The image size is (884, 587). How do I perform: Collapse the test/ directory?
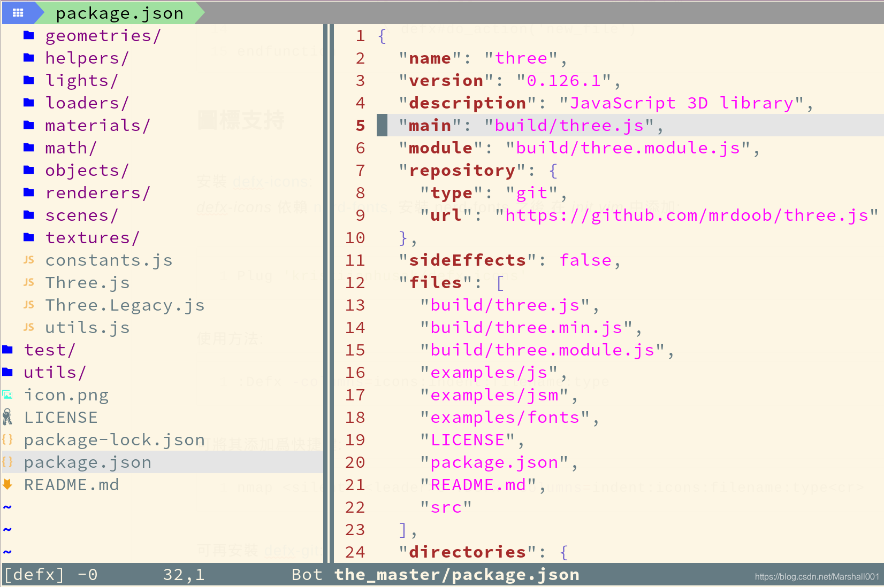(x=50, y=350)
